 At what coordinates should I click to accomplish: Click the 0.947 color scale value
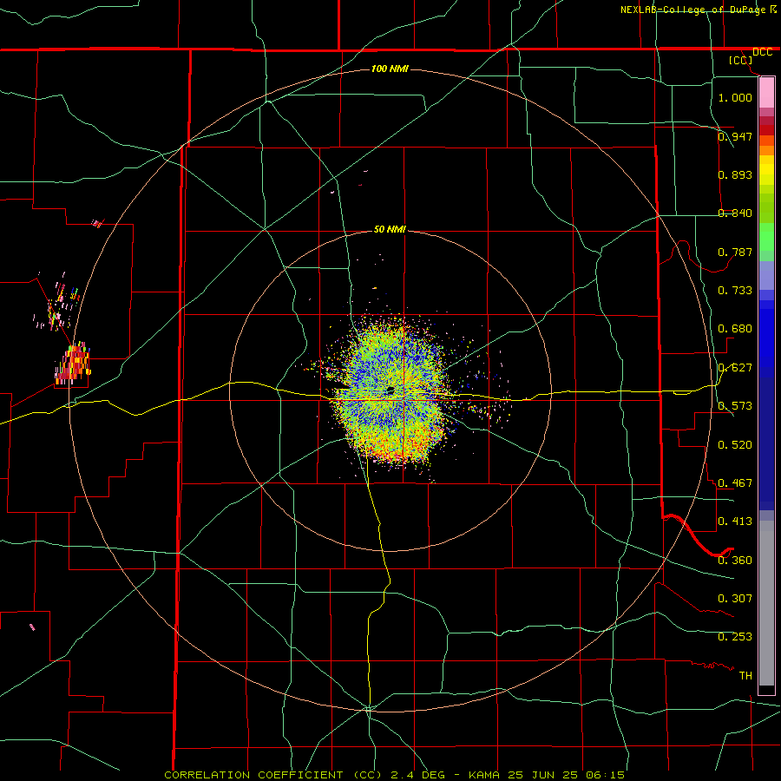tap(735, 136)
